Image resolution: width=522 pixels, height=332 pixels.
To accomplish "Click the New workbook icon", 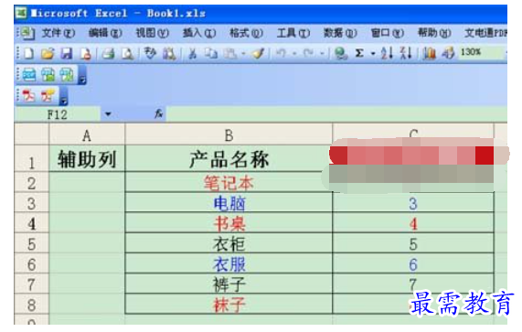I will [x=28, y=53].
